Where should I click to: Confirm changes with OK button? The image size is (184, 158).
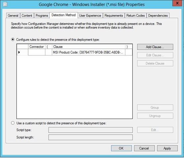click(x=121, y=148)
